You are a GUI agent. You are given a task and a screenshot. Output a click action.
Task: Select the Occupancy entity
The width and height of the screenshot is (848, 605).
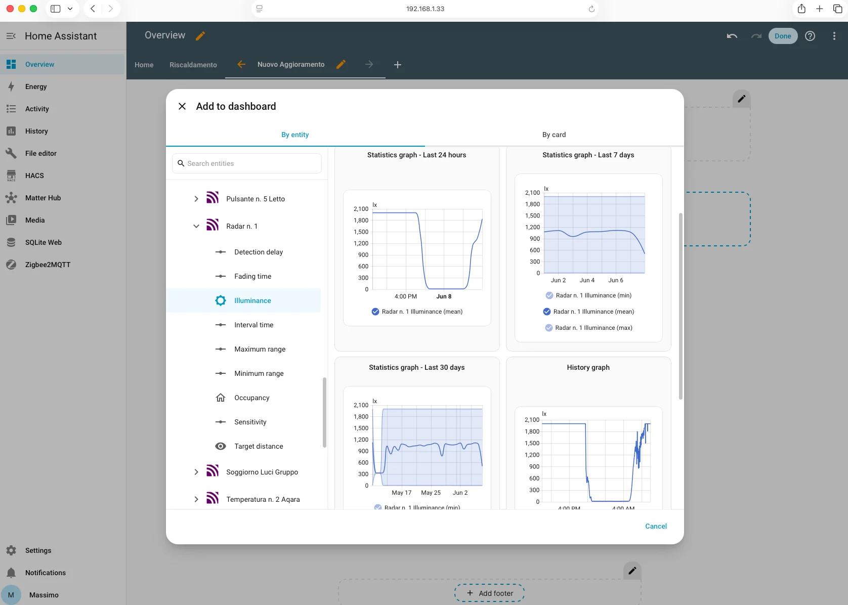[243, 398]
